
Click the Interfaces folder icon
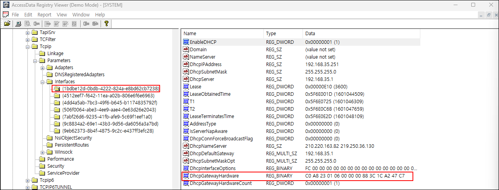coord(50,82)
